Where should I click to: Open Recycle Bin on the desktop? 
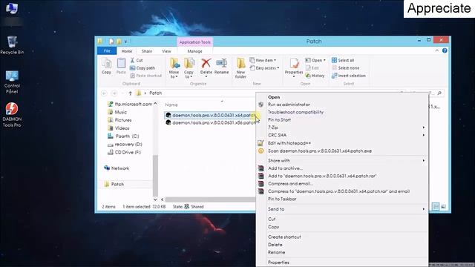pos(12,45)
